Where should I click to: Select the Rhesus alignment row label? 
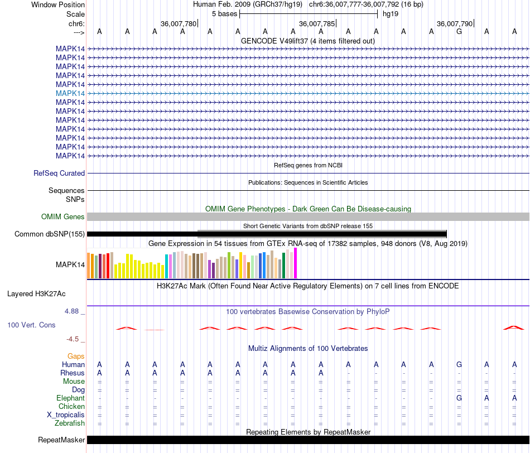73,373
